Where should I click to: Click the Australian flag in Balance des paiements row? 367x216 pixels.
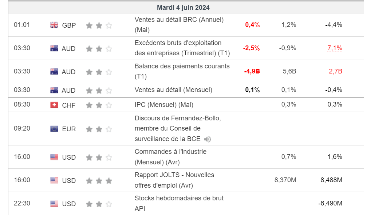pyautogui.click(x=54, y=72)
